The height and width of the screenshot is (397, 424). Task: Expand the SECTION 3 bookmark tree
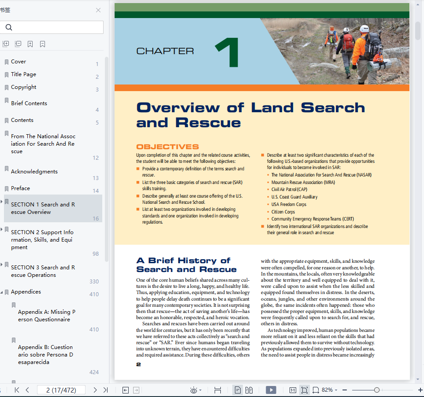(2, 265)
